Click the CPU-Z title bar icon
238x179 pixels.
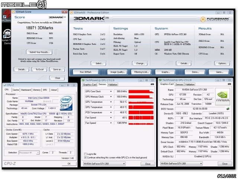point(4,85)
